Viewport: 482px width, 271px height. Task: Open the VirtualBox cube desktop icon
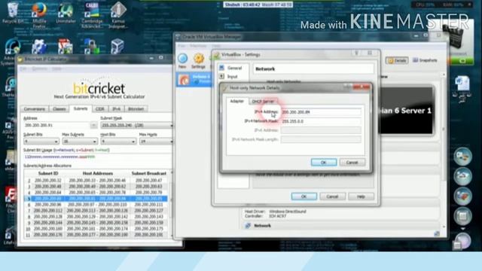point(117,47)
